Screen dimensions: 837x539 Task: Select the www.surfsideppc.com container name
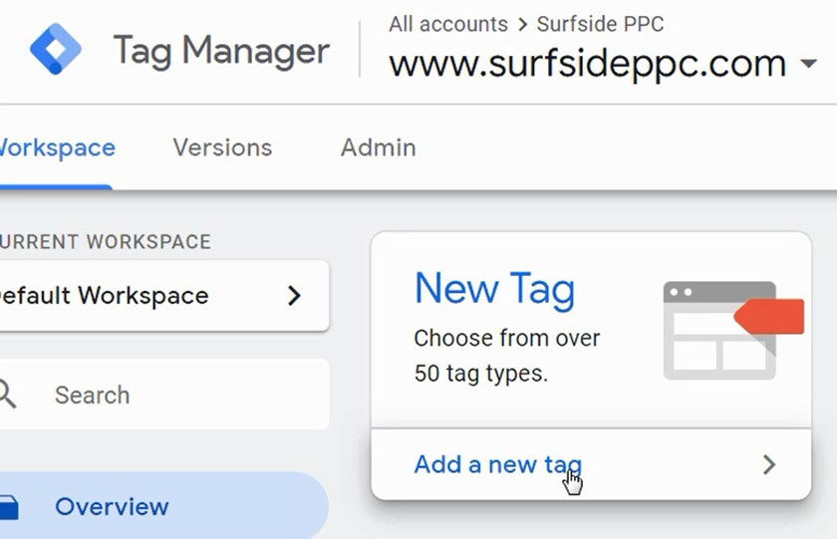coord(587,65)
